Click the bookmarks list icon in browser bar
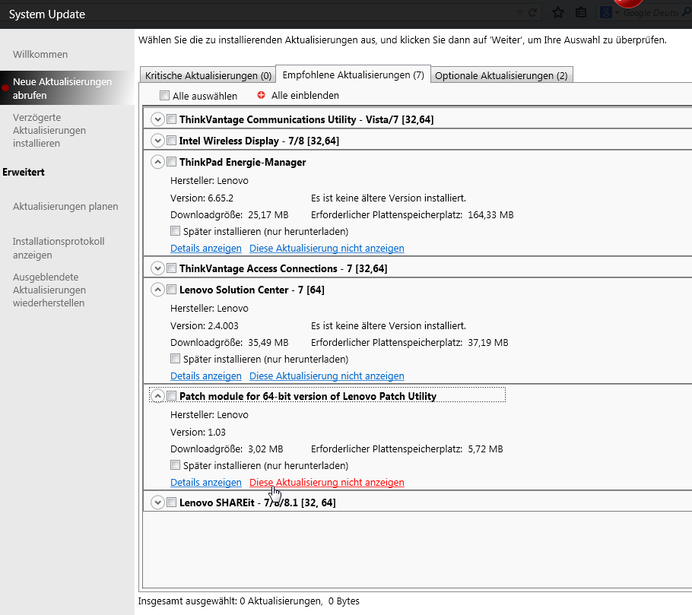Screen dimensions: 692x615 point(581,12)
